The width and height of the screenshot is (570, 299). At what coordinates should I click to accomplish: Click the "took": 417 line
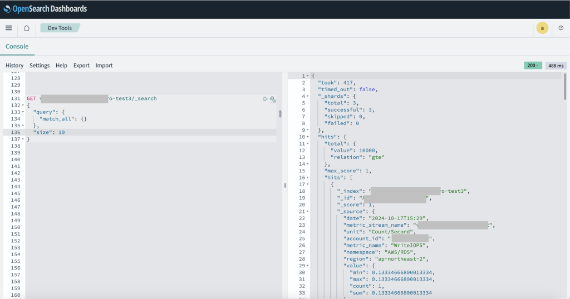coord(337,83)
